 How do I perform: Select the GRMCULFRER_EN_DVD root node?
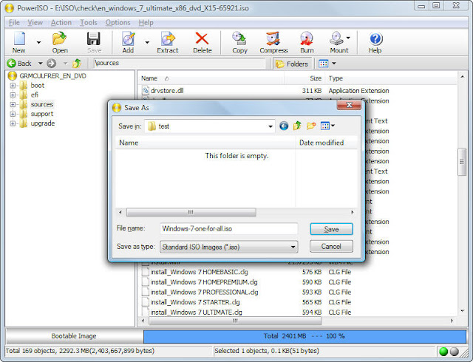(52, 76)
